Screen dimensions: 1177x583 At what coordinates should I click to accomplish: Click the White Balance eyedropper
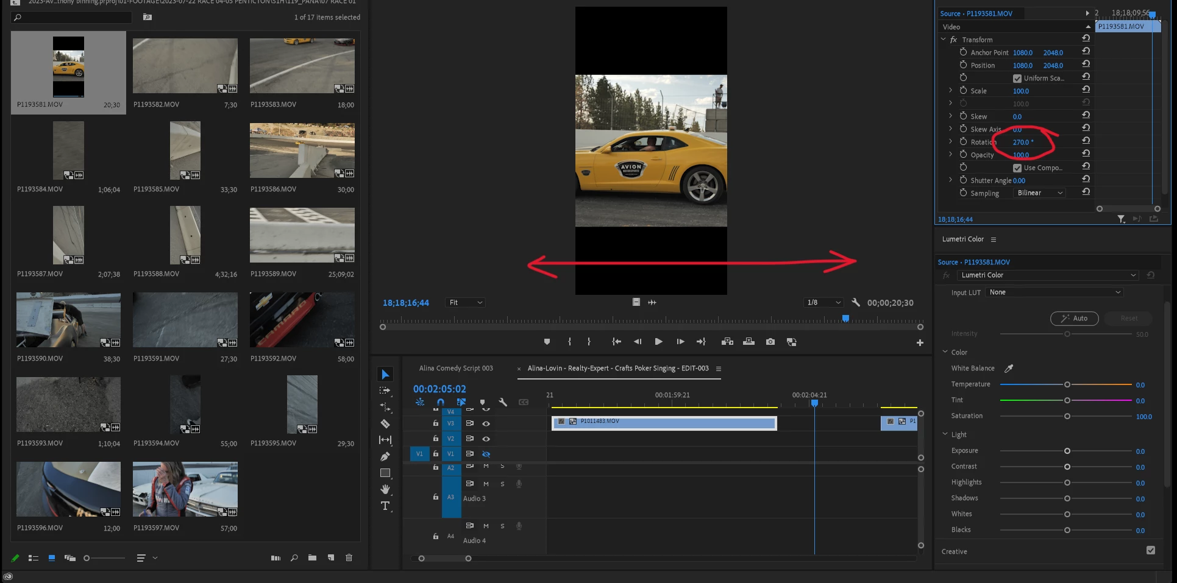coord(1009,369)
